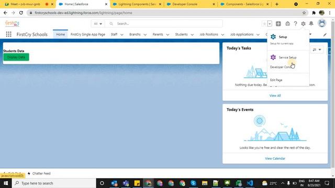This screenshot has width=335, height=188.
Task: Expand the Branchs tab chevron
Action: click(145, 34)
